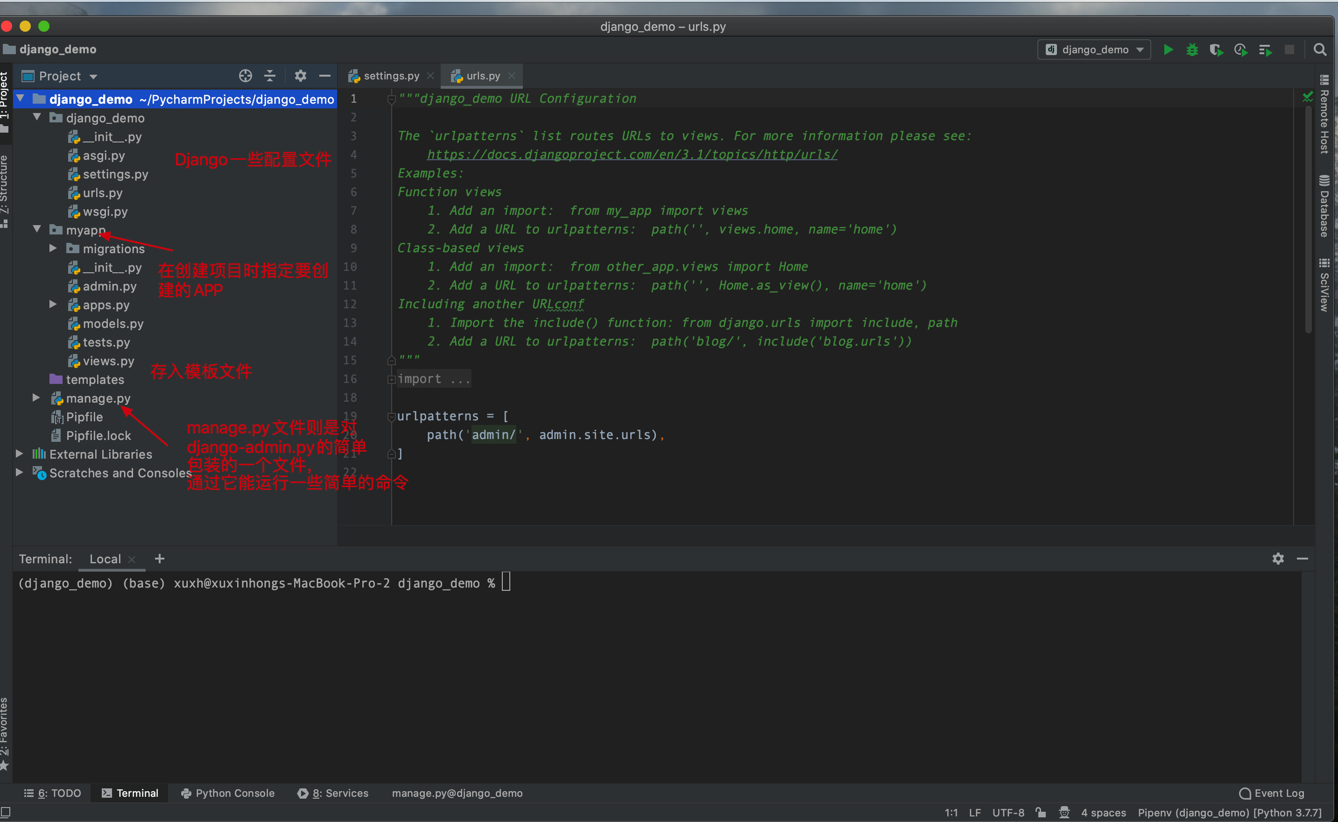
Task: Open the SciView tool window
Action: pyautogui.click(x=1325, y=285)
